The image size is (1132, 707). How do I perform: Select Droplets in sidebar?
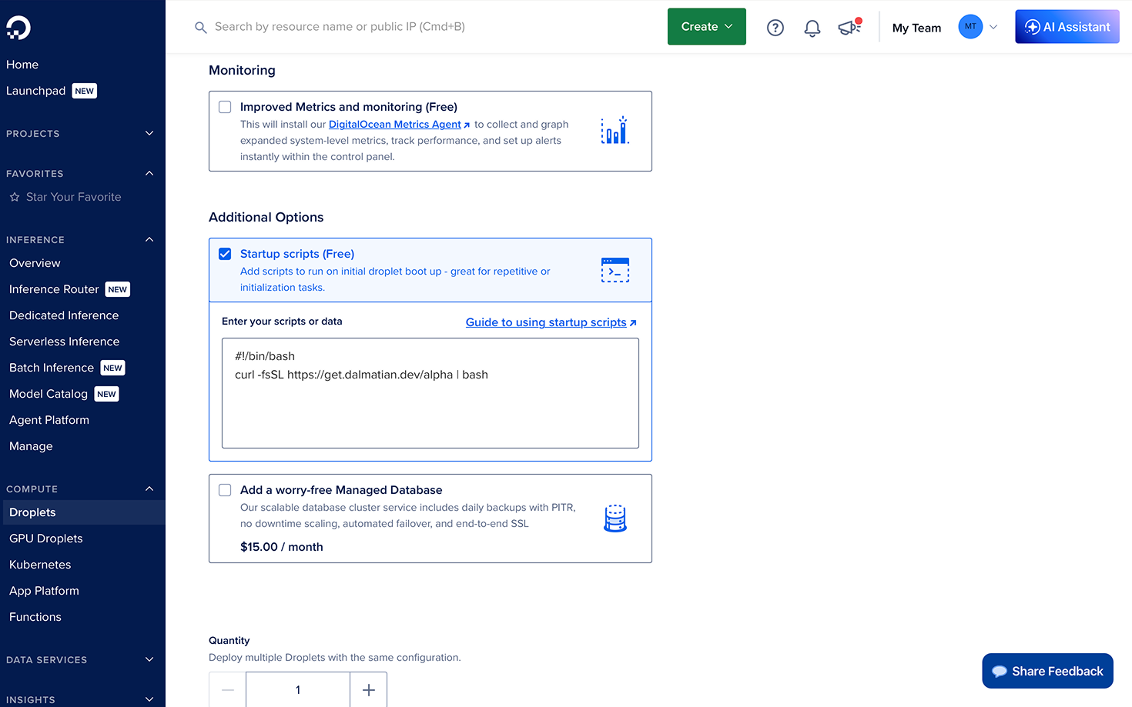pos(82,512)
